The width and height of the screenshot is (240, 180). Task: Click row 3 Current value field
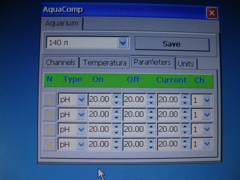pyautogui.click(x=169, y=129)
